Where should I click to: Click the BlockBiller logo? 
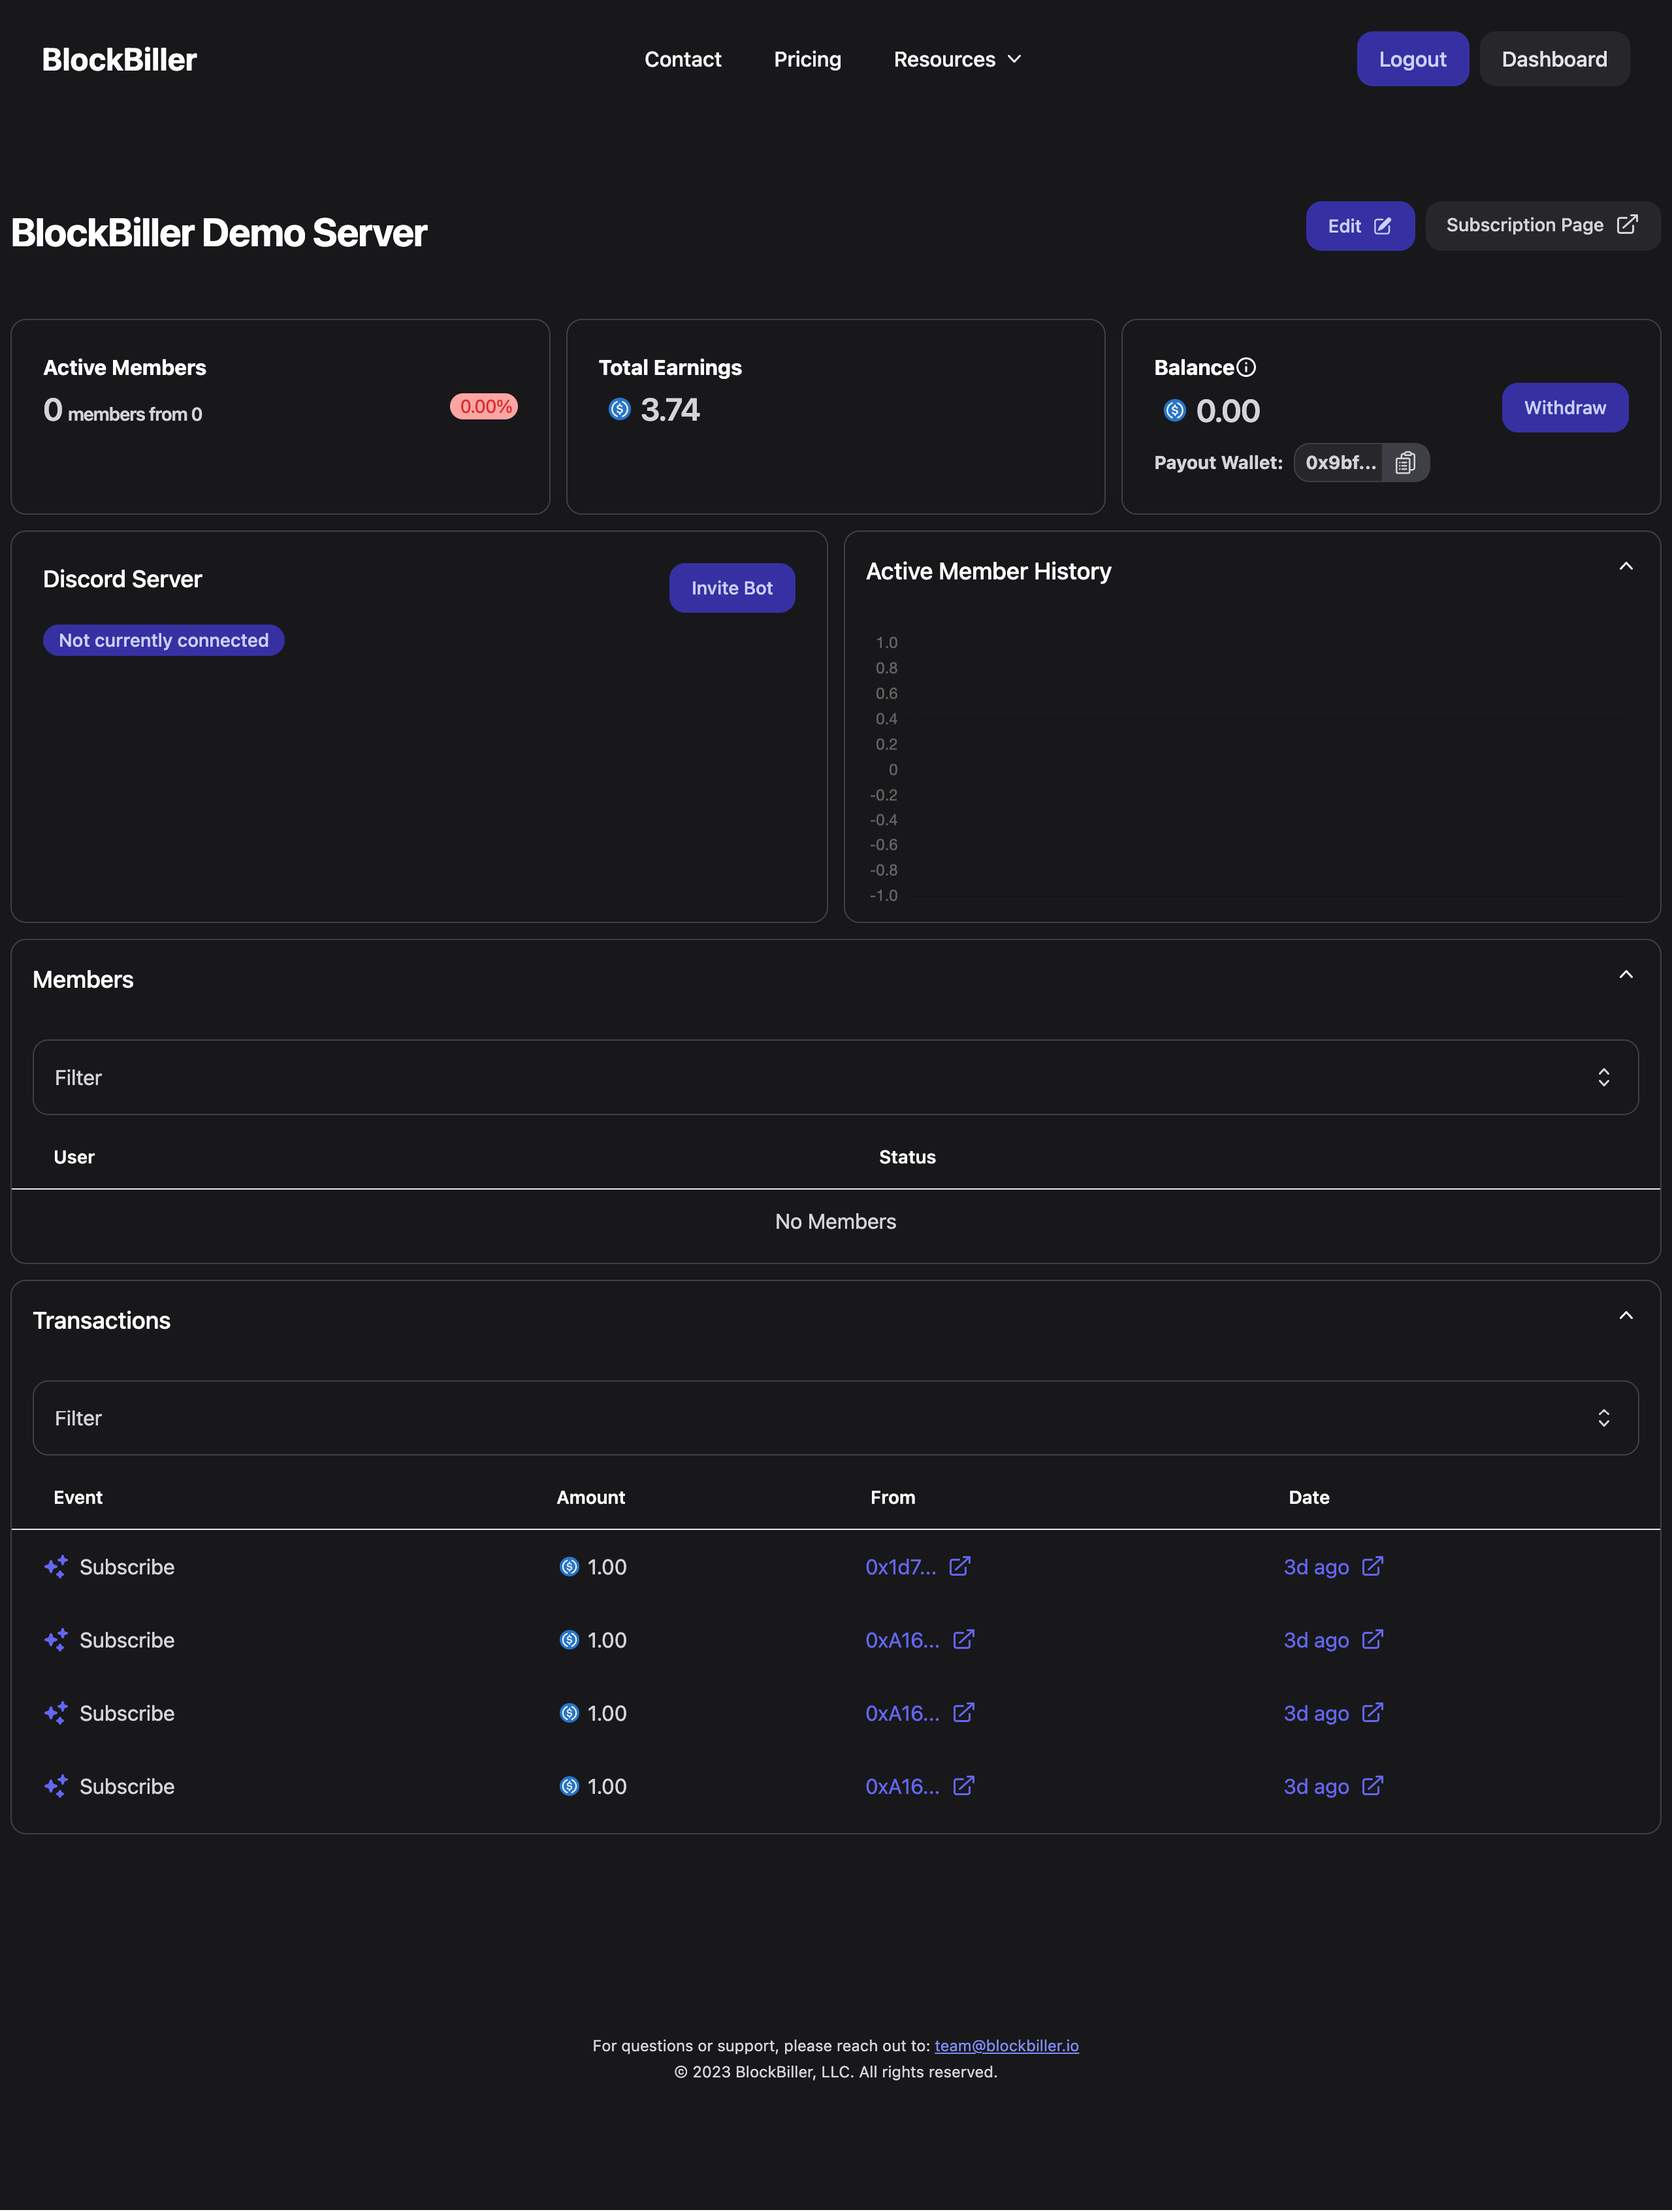(119, 59)
